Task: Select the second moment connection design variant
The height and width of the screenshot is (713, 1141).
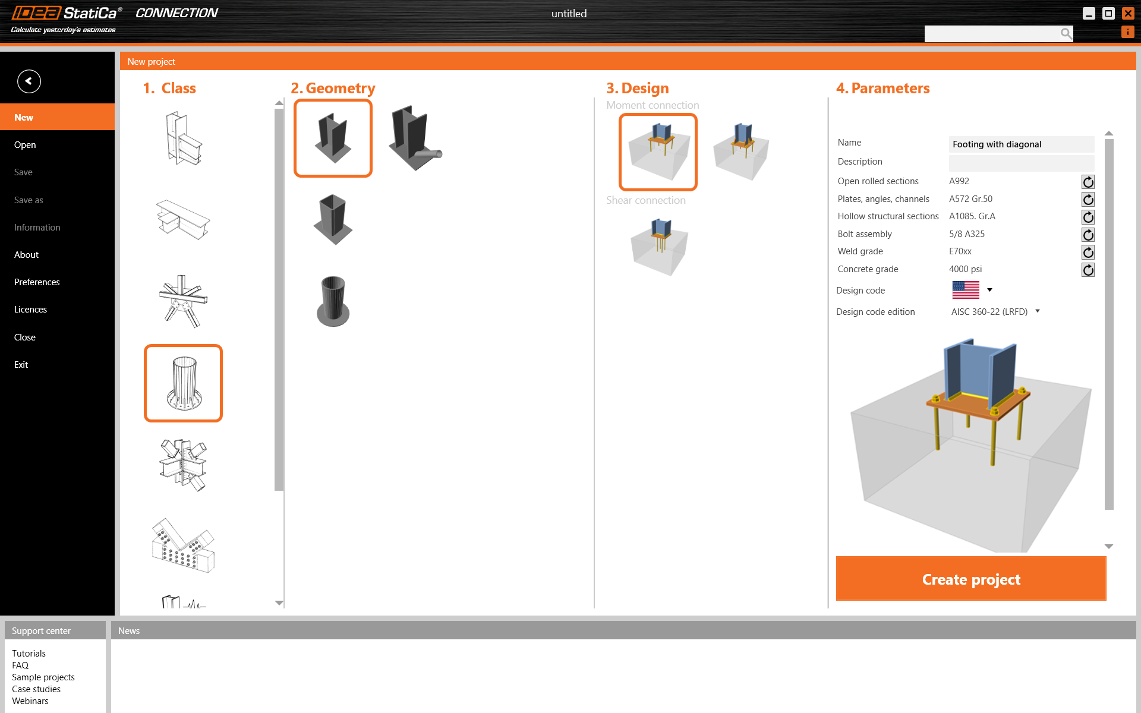Action: point(740,152)
